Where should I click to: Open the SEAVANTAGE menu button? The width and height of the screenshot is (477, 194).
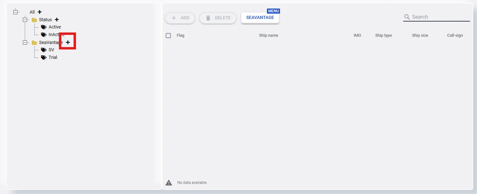pyautogui.click(x=260, y=18)
